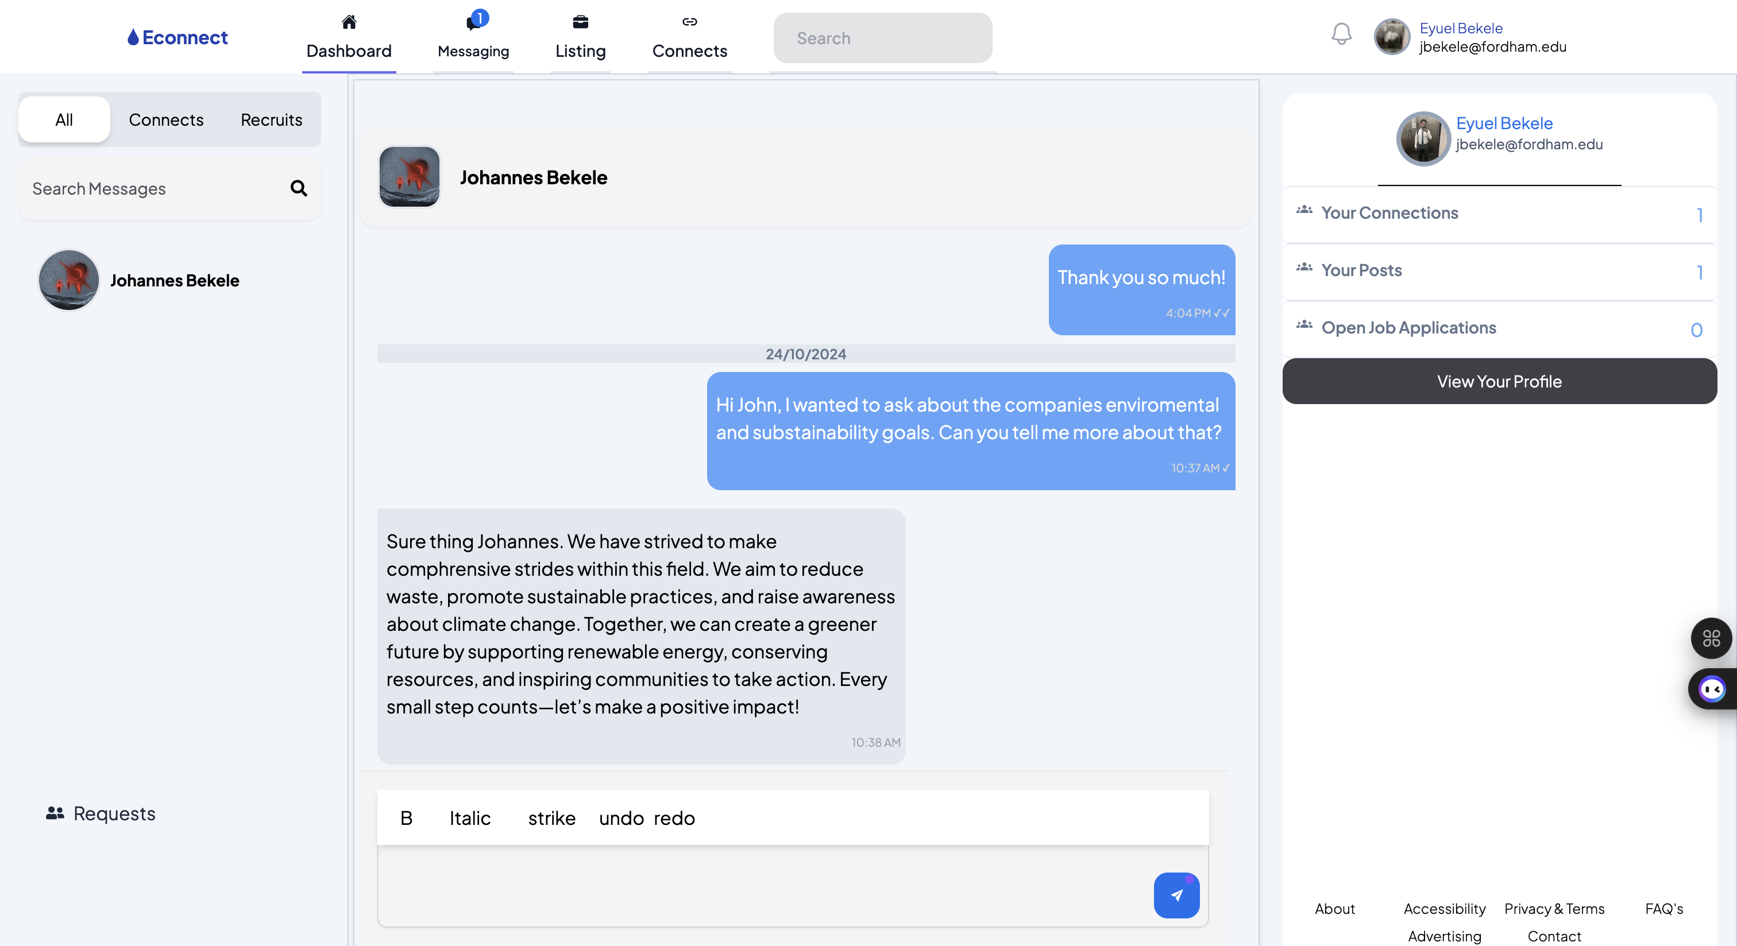This screenshot has height=946, width=1737.
Task: Click Your Posts group icon
Action: 1304,267
